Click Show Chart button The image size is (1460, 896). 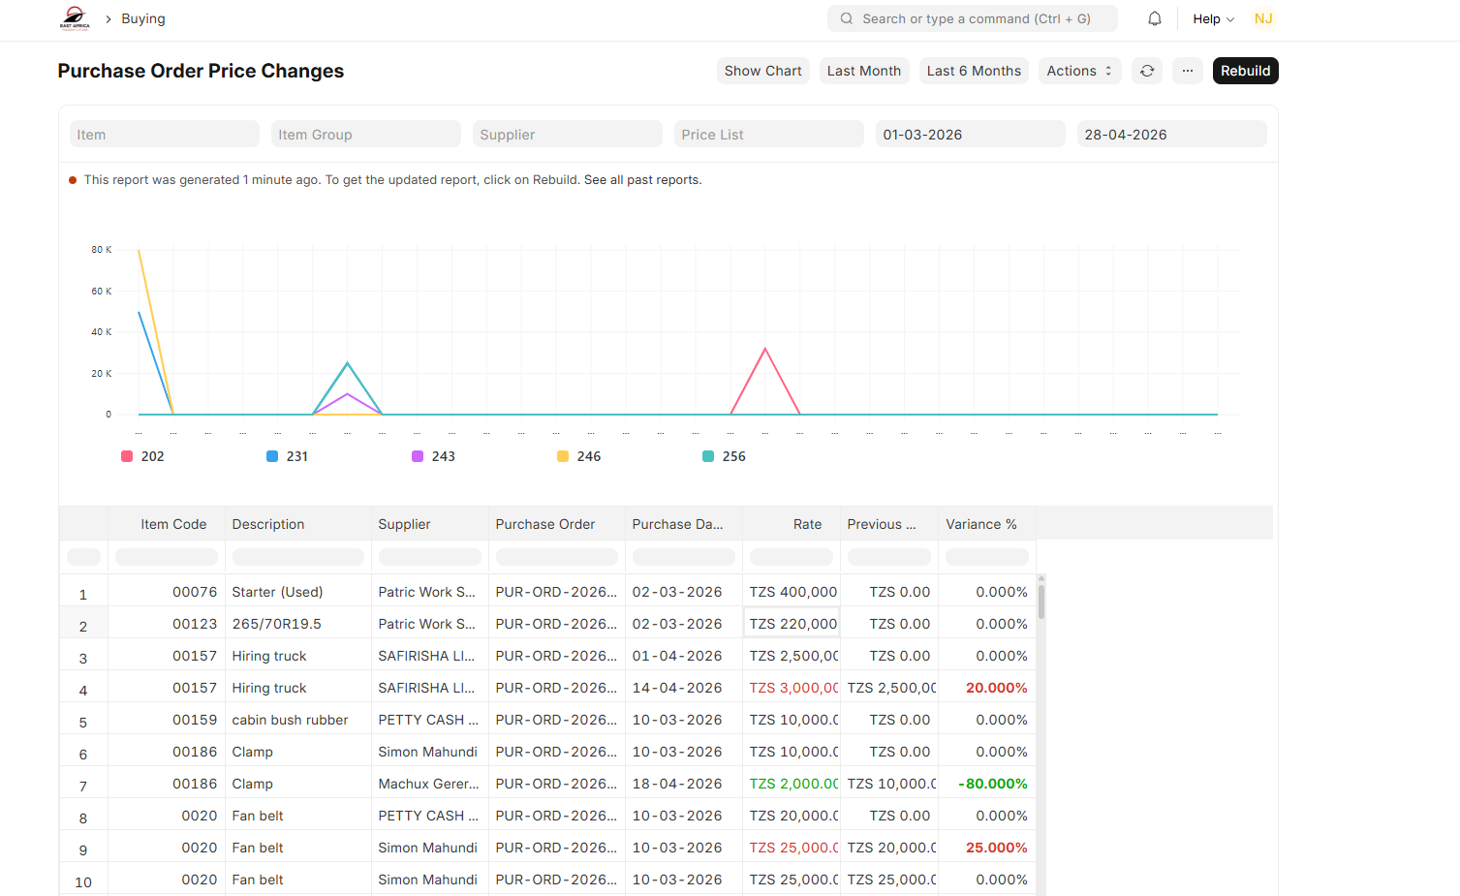click(762, 71)
